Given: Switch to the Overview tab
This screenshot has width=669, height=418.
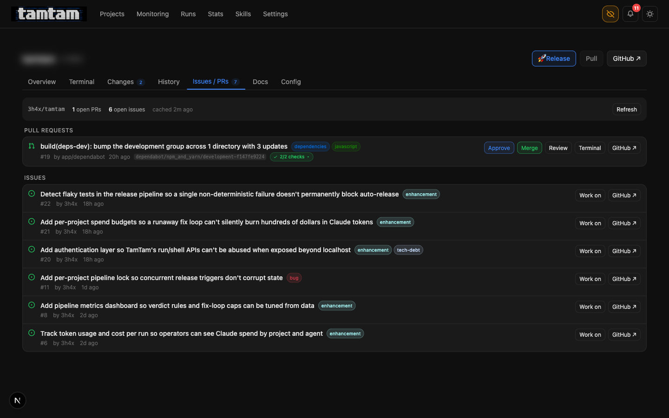Looking at the screenshot, I should click(x=42, y=82).
